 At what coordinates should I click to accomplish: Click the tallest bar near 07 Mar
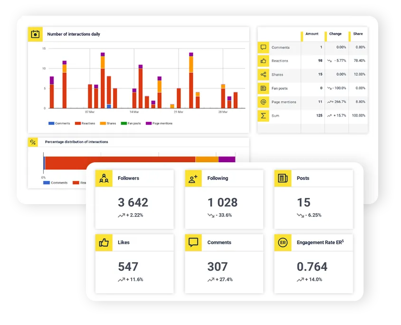tap(103, 81)
